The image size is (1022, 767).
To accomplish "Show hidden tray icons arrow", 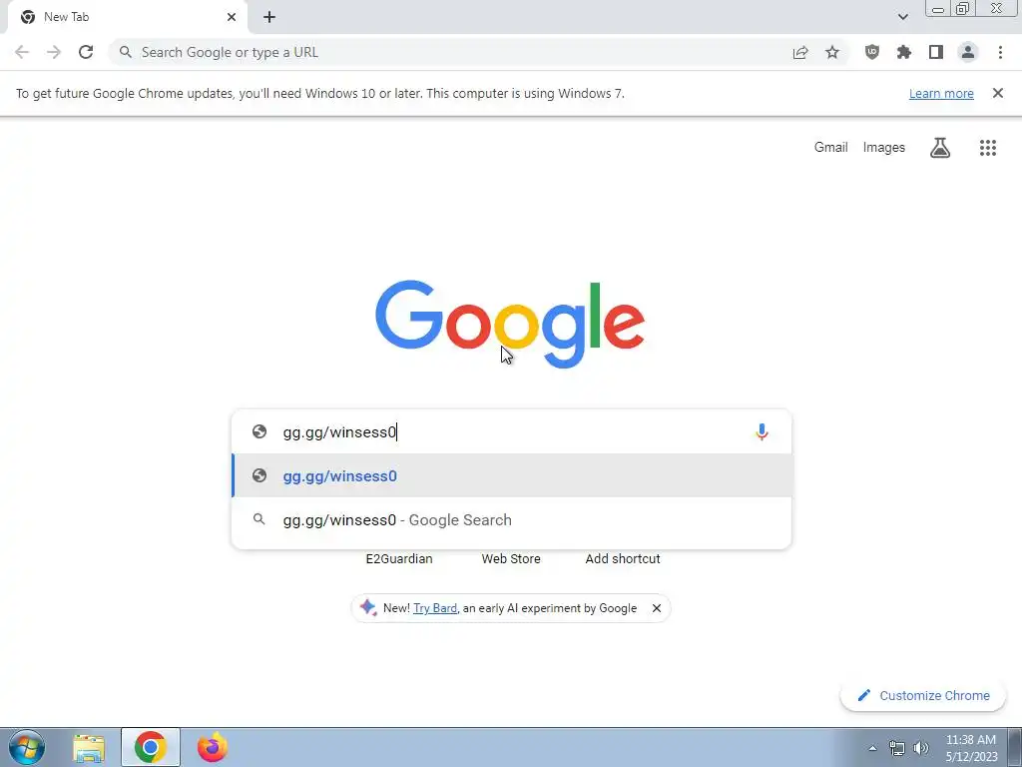I will coord(872,748).
